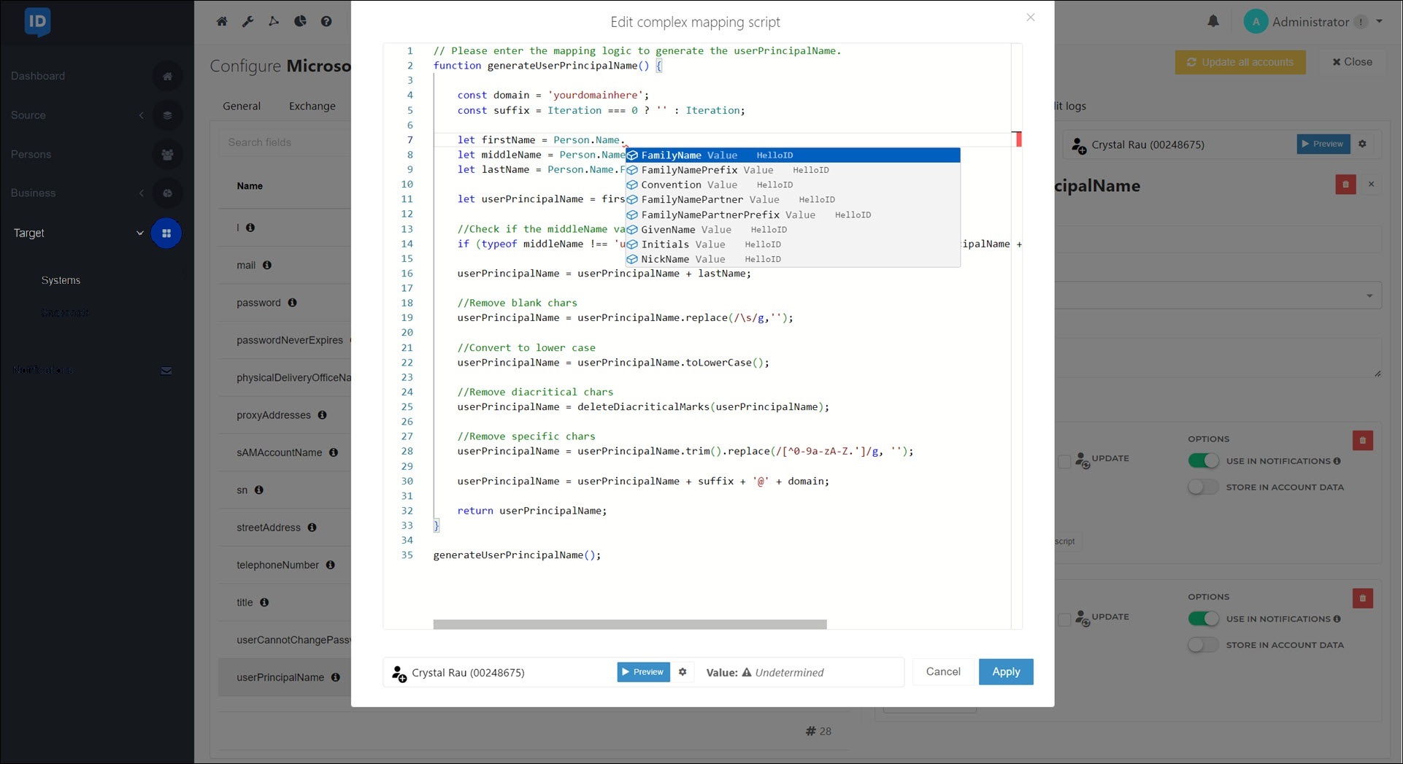Click the Apply button
1403x764 pixels.
tap(1006, 672)
